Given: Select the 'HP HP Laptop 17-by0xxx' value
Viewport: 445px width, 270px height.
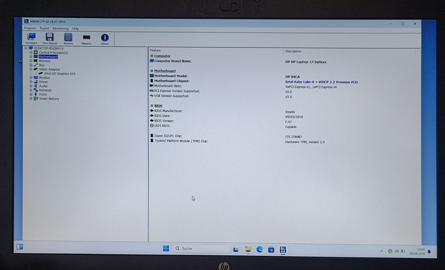Looking at the screenshot, I should point(306,62).
